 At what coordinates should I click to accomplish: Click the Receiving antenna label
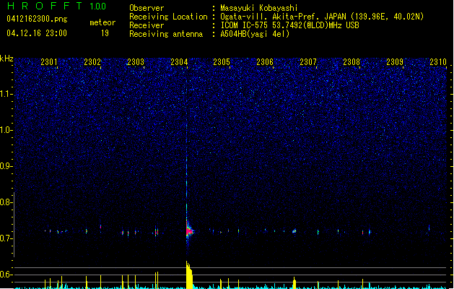tap(166, 34)
